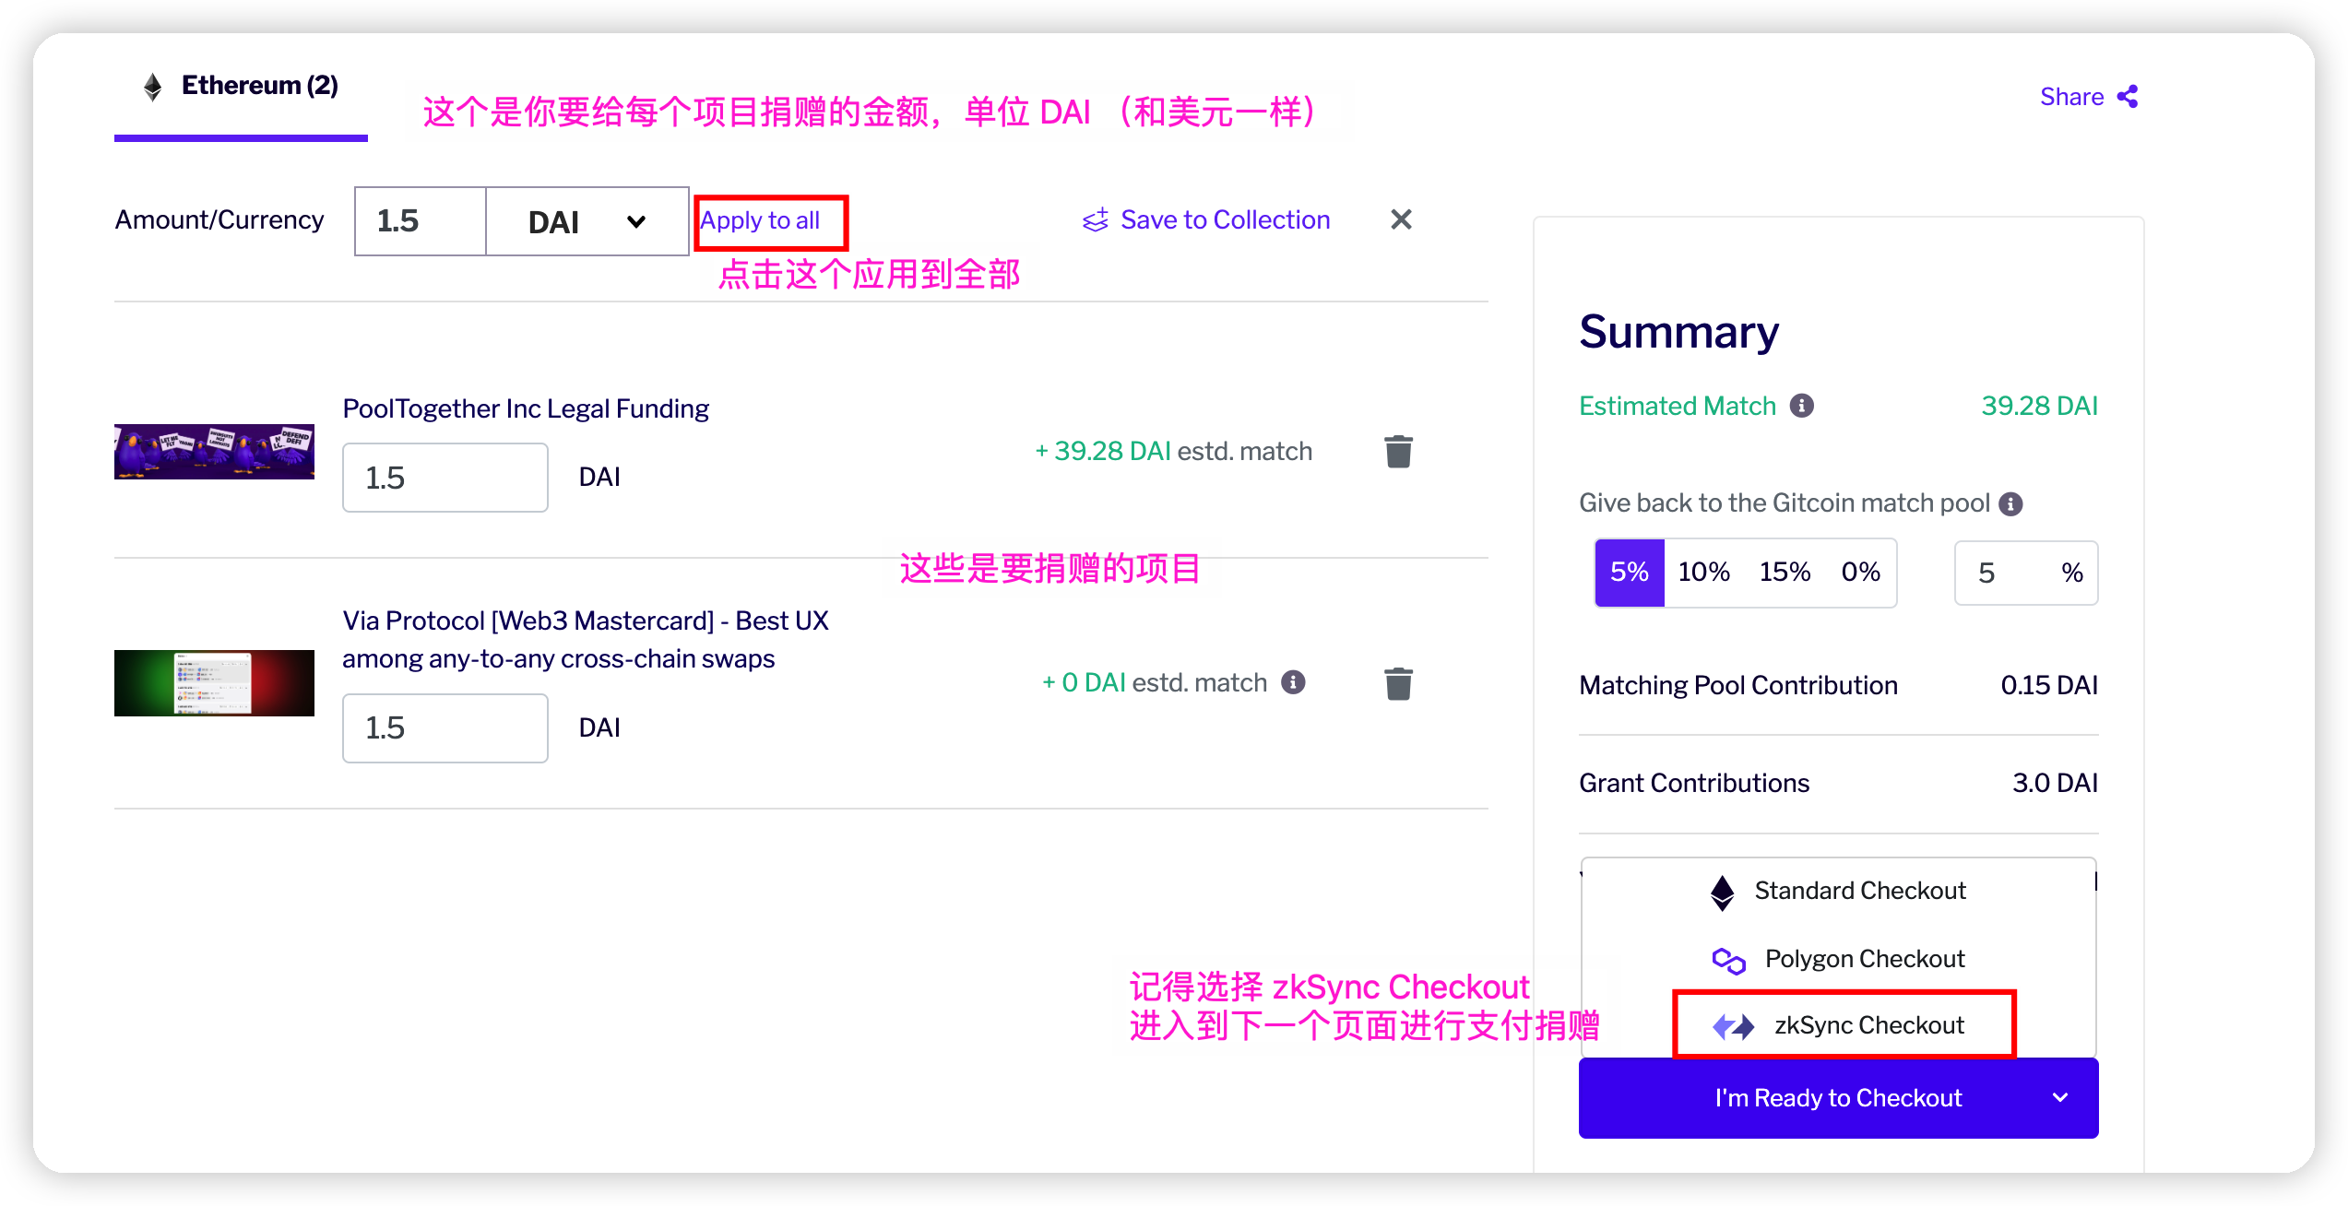Screen dimensions: 2348x1206
Task: Select the 15% give back option
Action: pos(1785,573)
